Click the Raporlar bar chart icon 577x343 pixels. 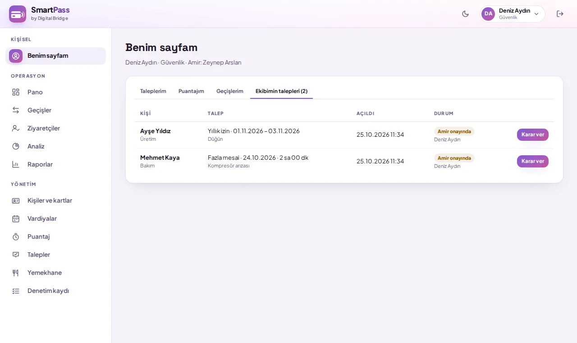click(16, 164)
